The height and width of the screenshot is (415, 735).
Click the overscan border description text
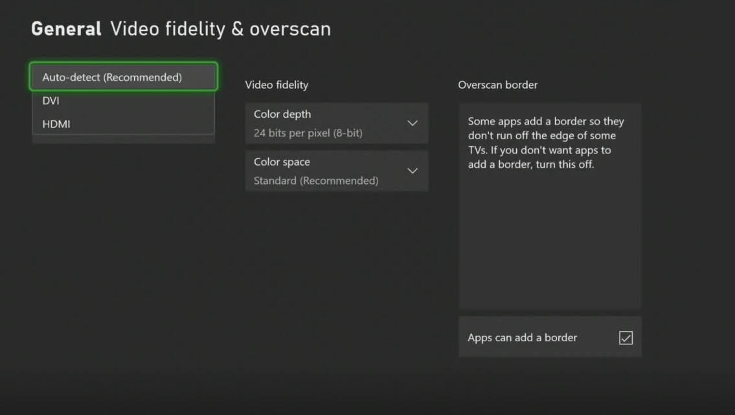coord(546,143)
